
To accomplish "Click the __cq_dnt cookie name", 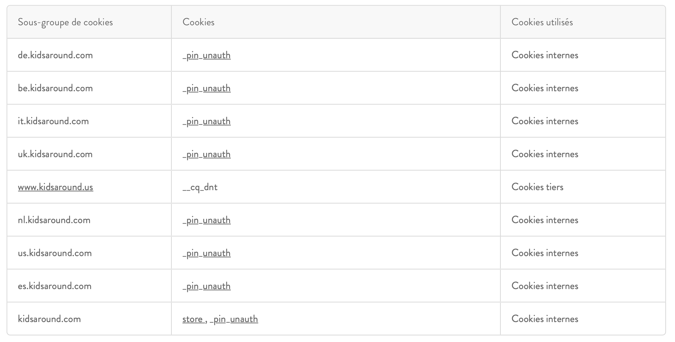I will point(200,187).
